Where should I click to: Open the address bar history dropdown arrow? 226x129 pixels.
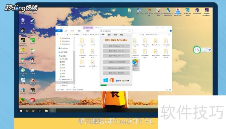pyautogui.click(x=141, y=35)
